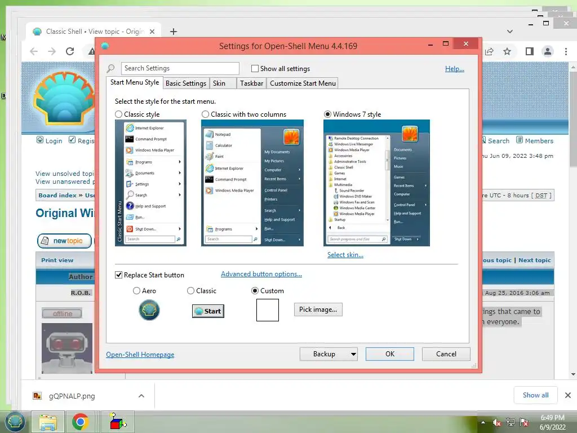The width and height of the screenshot is (577, 433).
Task: Open the Select skin link
Action: pyautogui.click(x=345, y=255)
